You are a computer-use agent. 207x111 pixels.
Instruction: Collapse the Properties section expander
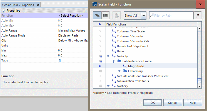coord(4,11)
